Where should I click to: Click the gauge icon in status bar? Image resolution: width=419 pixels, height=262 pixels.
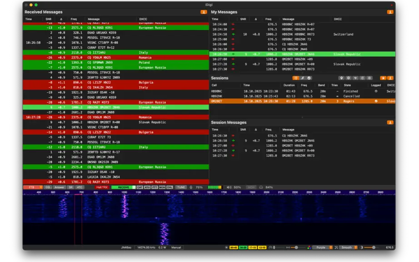pyautogui.click(x=270, y=247)
